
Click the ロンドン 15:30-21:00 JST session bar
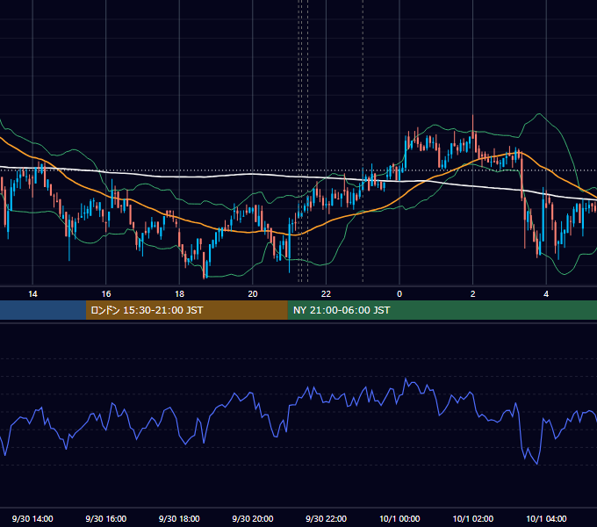pos(186,310)
